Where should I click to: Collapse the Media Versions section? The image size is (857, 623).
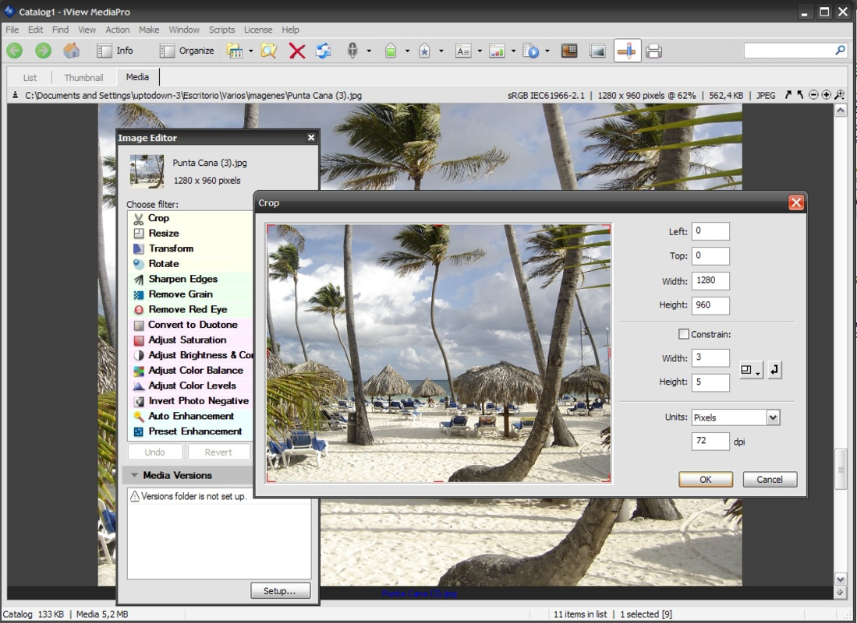(134, 475)
